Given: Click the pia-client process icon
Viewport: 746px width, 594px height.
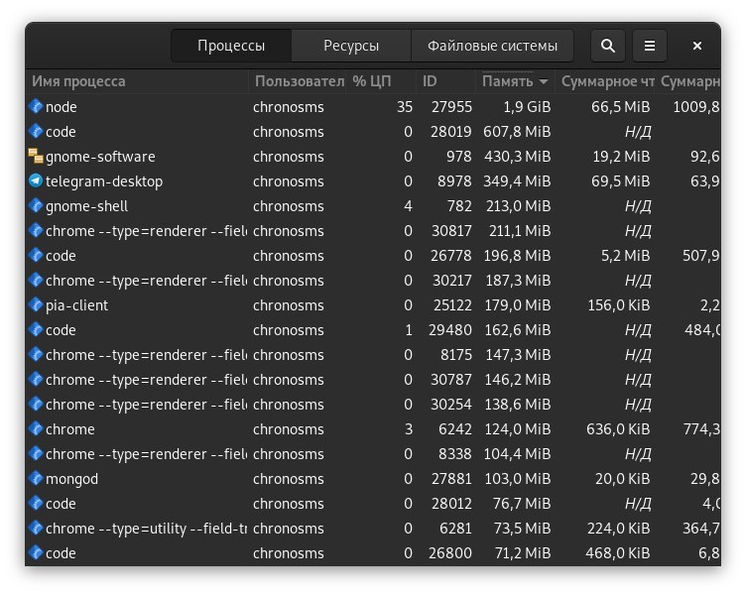Looking at the screenshot, I should pyautogui.click(x=36, y=304).
